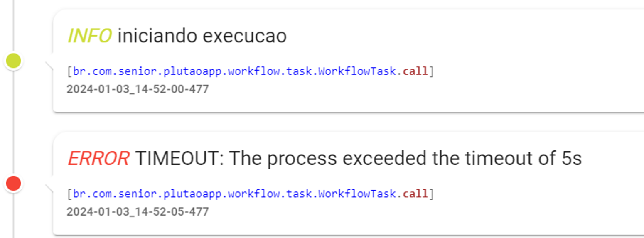
Task: Click the red "call" method in INFO entry
Action: click(x=415, y=71)
